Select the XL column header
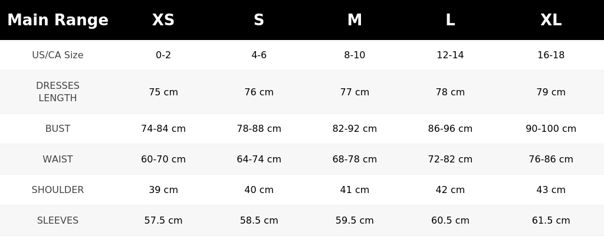 tap(551, 20)
